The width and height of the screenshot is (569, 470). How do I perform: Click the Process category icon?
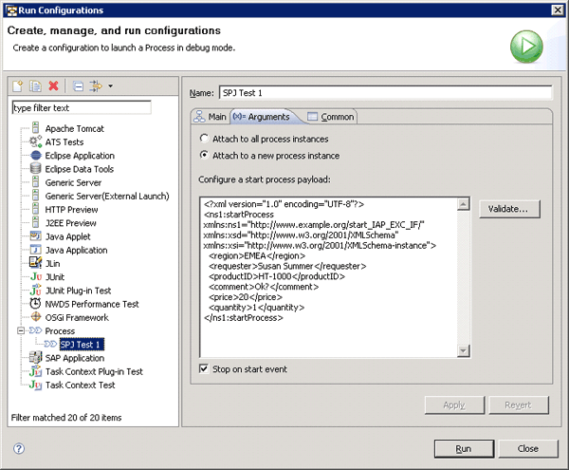coord(36,330)
